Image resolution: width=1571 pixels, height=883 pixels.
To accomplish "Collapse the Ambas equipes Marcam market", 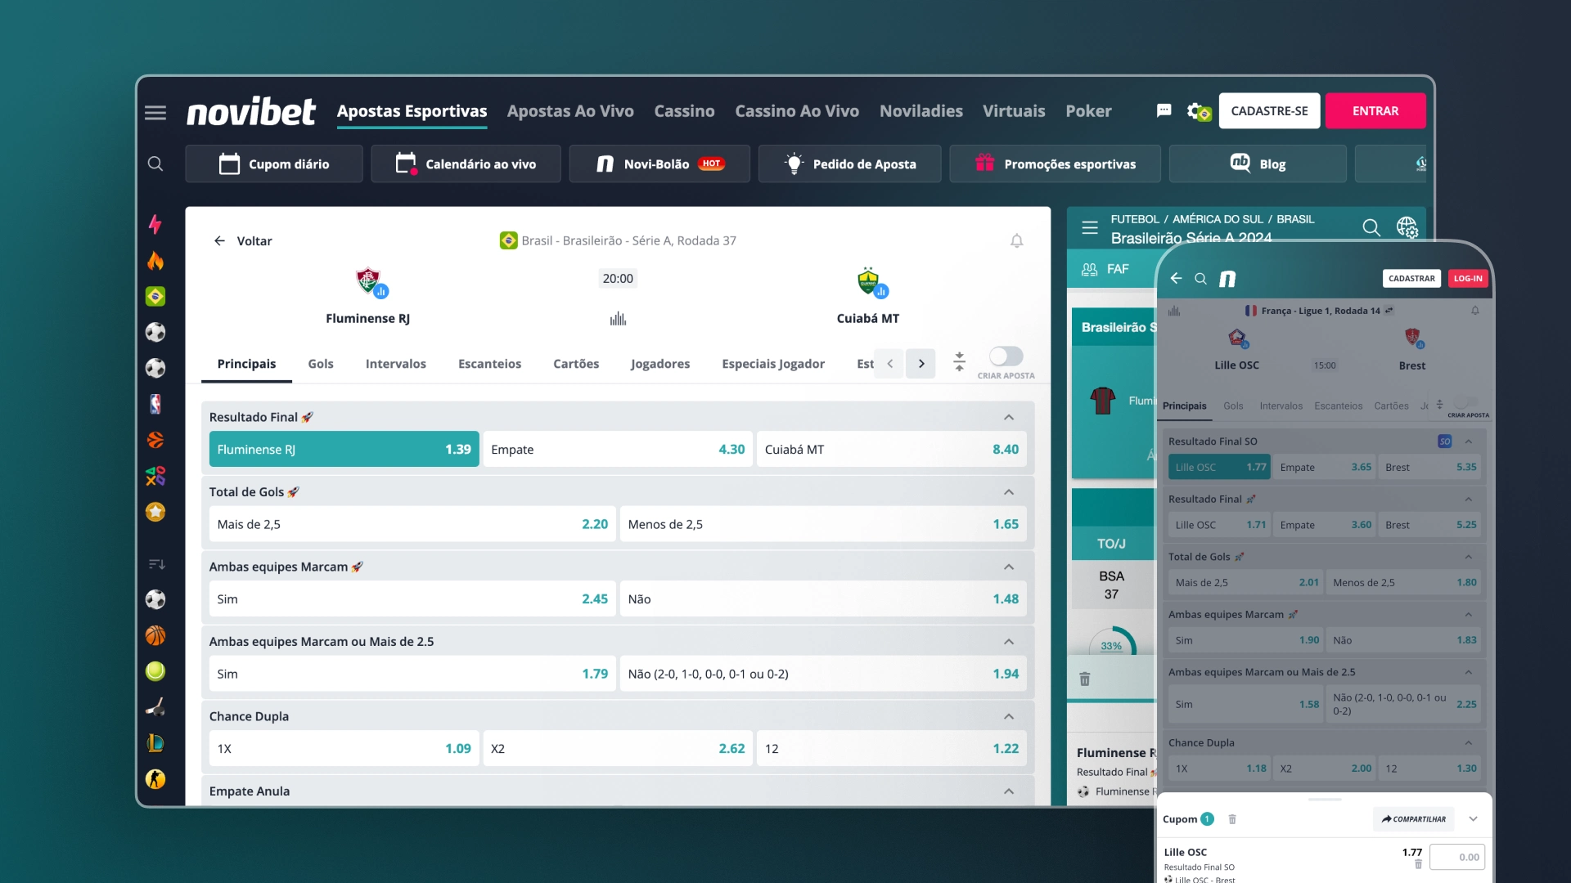I will point(1009,567).
